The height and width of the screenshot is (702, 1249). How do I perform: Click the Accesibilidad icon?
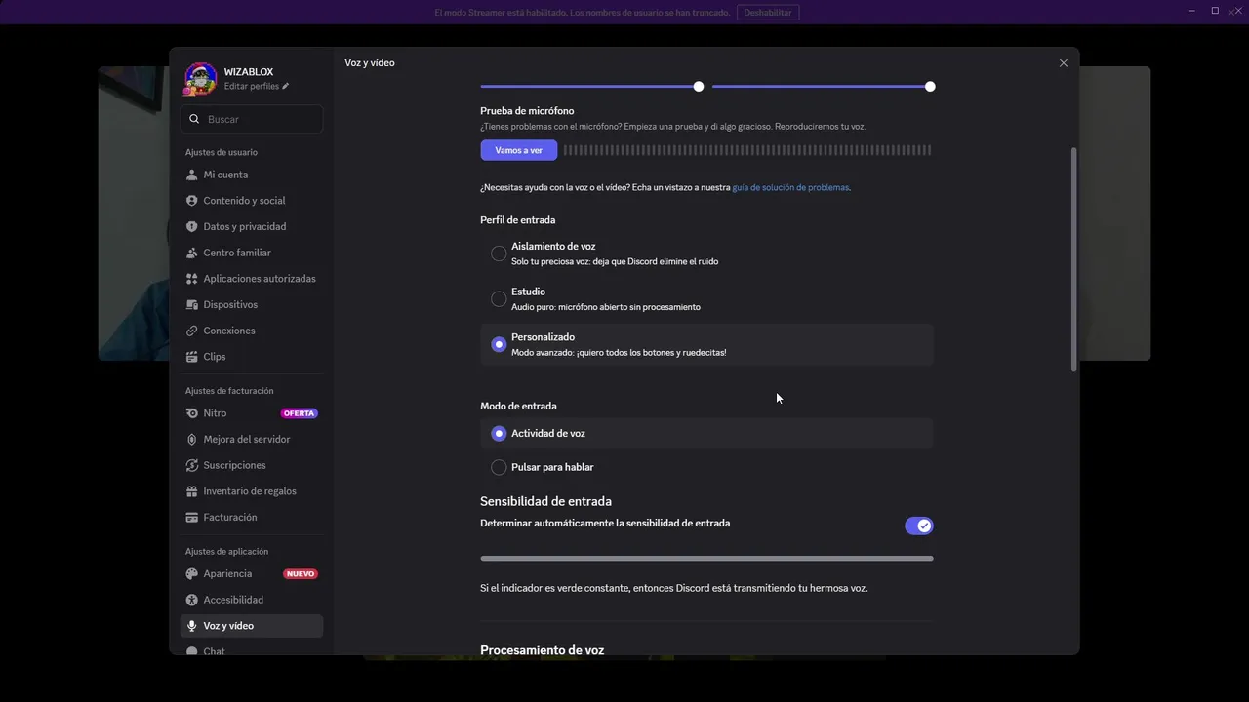coord(192,600)
